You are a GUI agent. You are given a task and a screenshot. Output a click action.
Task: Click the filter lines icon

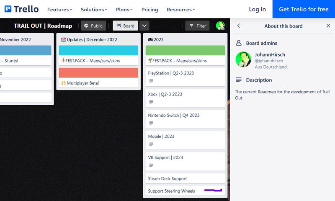click(x=191, y=26)
